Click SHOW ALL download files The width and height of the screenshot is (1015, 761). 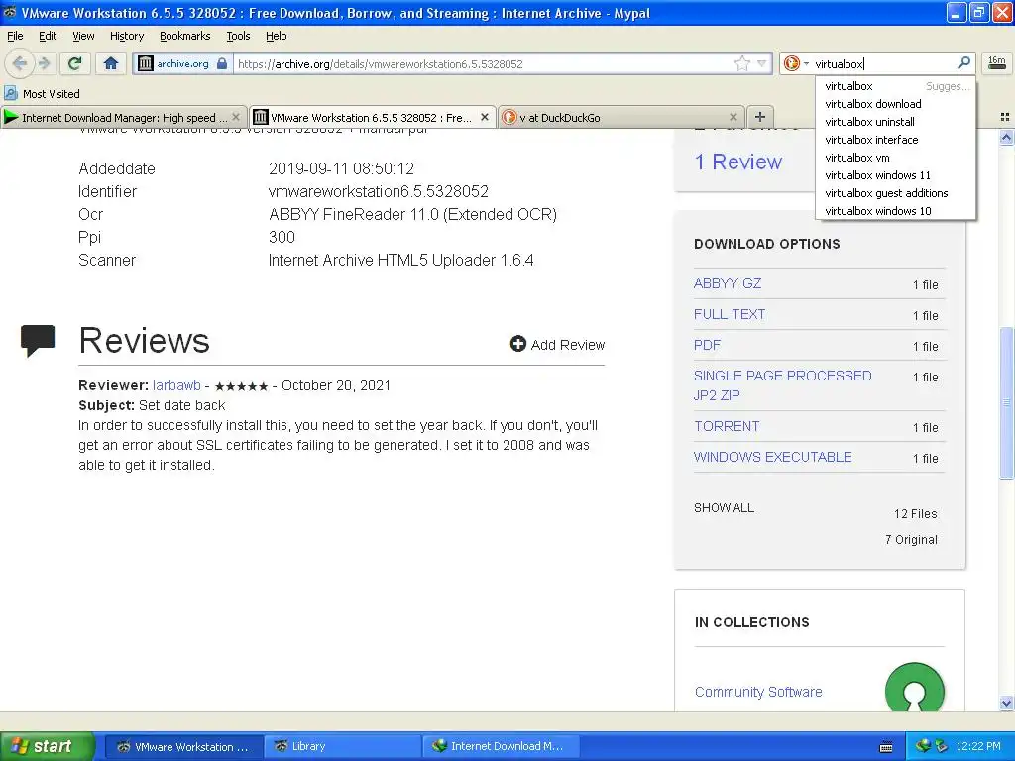coord(724,508)
